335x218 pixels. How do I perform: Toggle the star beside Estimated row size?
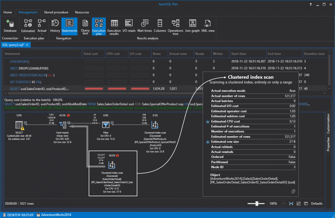point(208,142)
